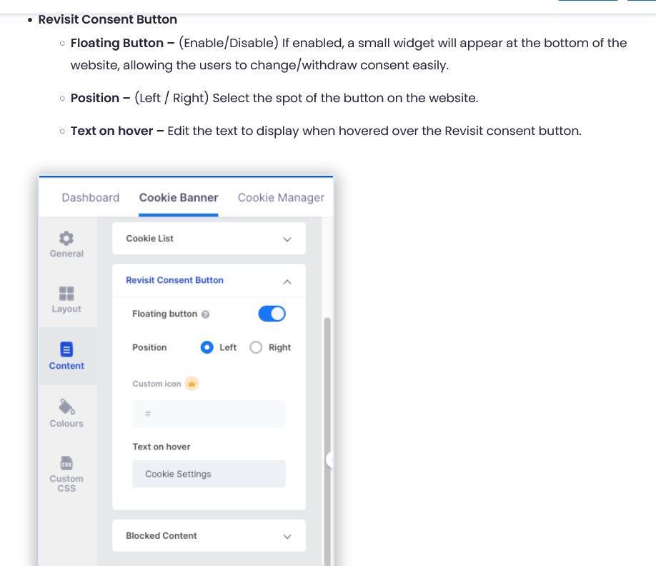656x566 pixels.
Task: Click the Text on hover input field
Action: (209, 474)
